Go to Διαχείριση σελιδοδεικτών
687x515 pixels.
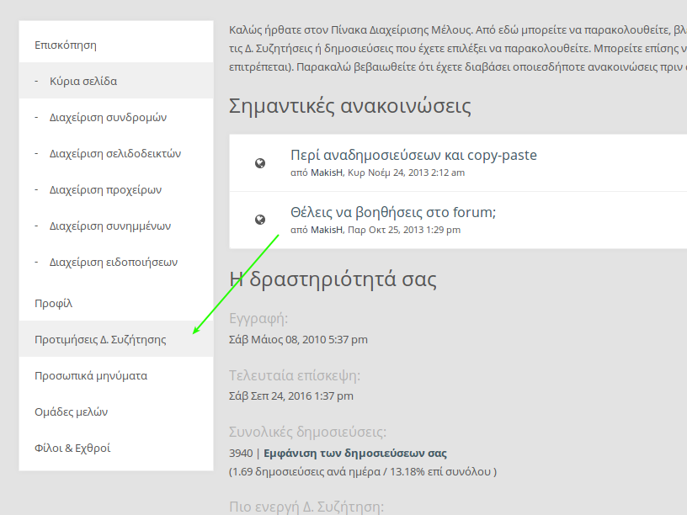point(114,154)
